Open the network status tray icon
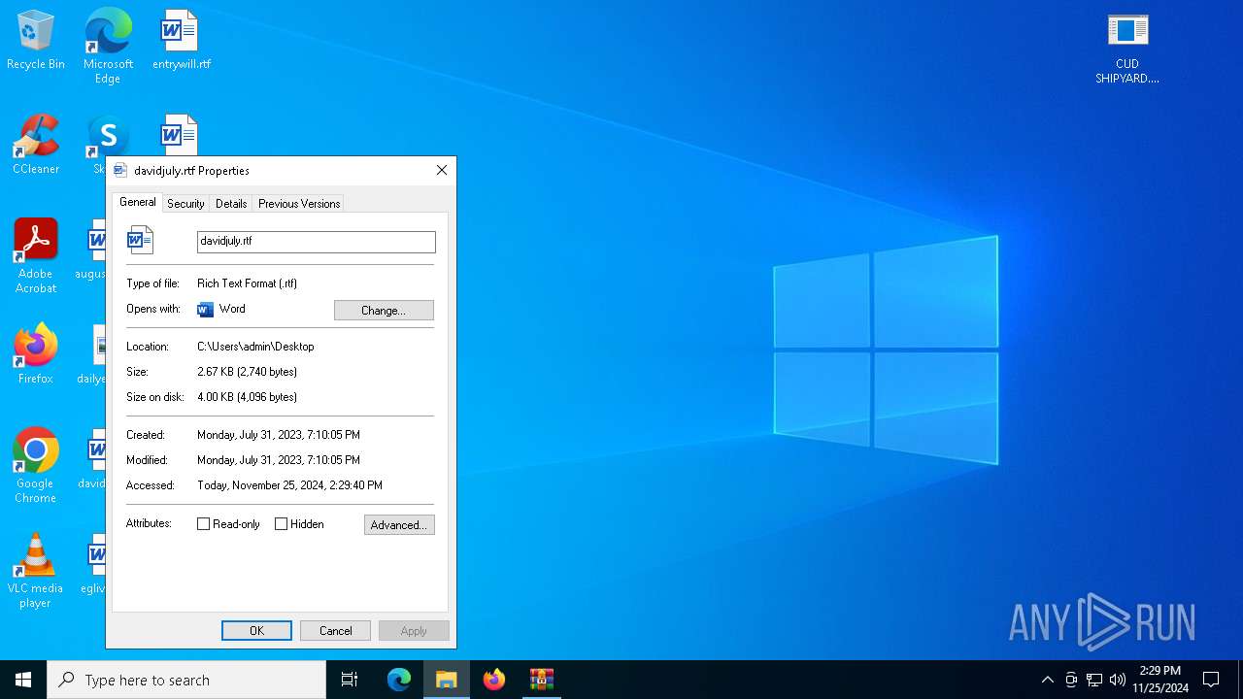 tap(1094, 680)
